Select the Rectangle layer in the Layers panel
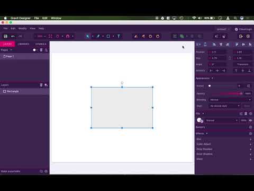The image size is (254, 191). click(24, 91)
